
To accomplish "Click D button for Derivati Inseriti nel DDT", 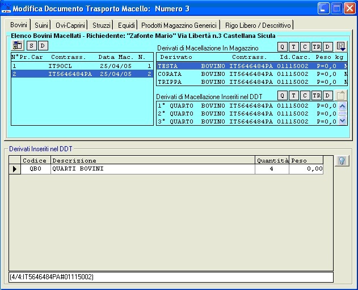I will [x=327, y=95].
